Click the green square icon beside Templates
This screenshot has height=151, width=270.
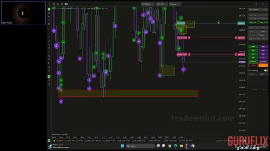point(49,141)
